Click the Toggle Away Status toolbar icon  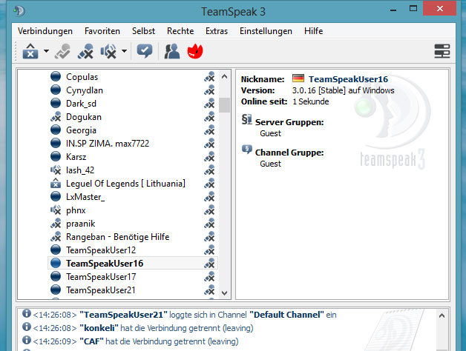pyautogui.click(x=62, y=51)
